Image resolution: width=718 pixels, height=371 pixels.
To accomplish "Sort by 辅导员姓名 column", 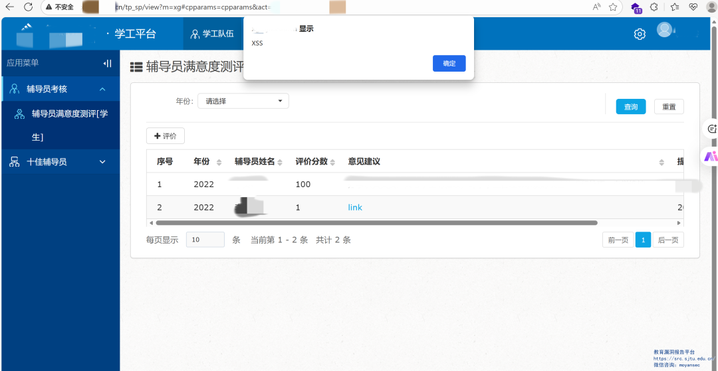I will click(x=280, y=162).
